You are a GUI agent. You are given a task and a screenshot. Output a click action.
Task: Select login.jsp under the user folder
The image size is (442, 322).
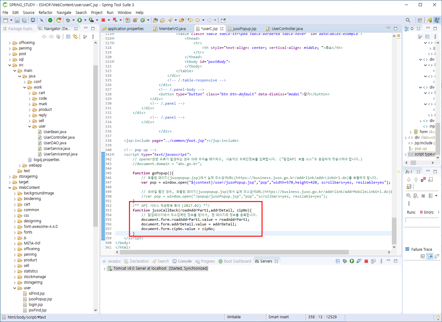(33, 305)
